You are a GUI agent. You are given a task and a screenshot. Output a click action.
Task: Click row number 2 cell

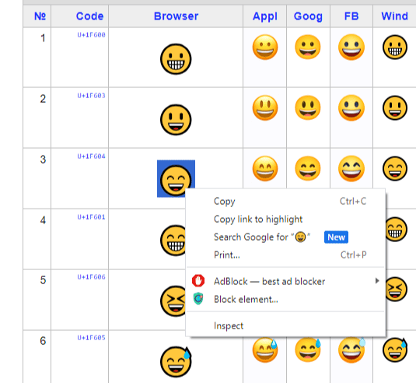37,118
